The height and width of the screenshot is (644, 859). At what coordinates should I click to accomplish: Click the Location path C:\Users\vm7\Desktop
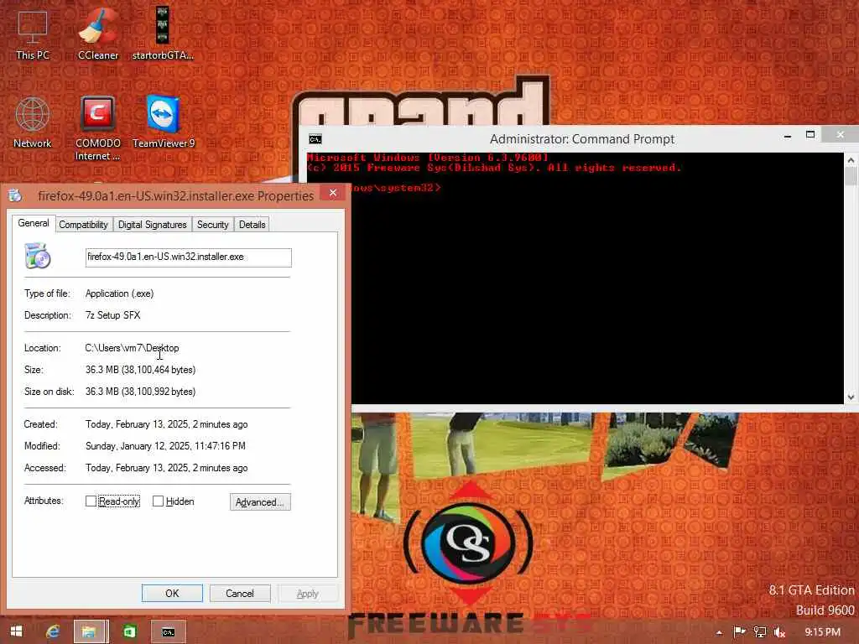pos(132,348)
